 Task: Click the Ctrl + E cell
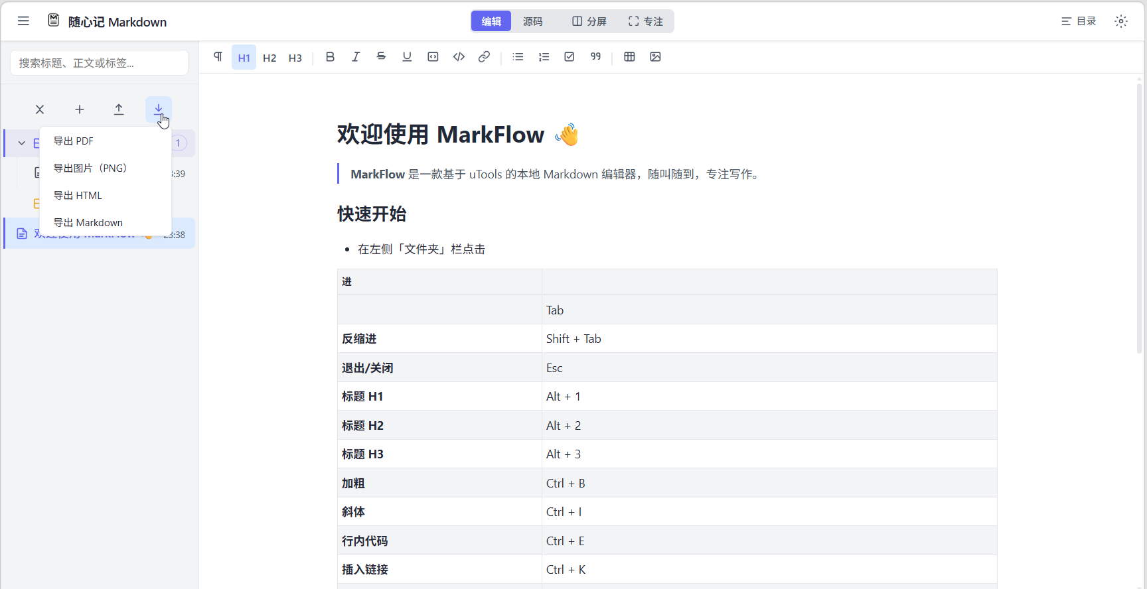click(x=769, y=541)
